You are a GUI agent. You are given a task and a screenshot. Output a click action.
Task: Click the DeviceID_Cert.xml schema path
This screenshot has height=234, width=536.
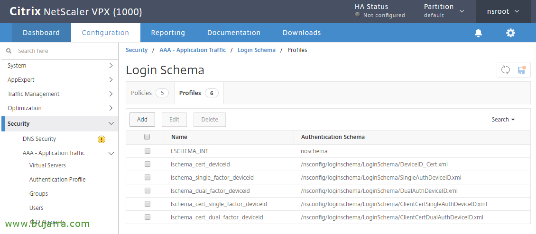374,164
